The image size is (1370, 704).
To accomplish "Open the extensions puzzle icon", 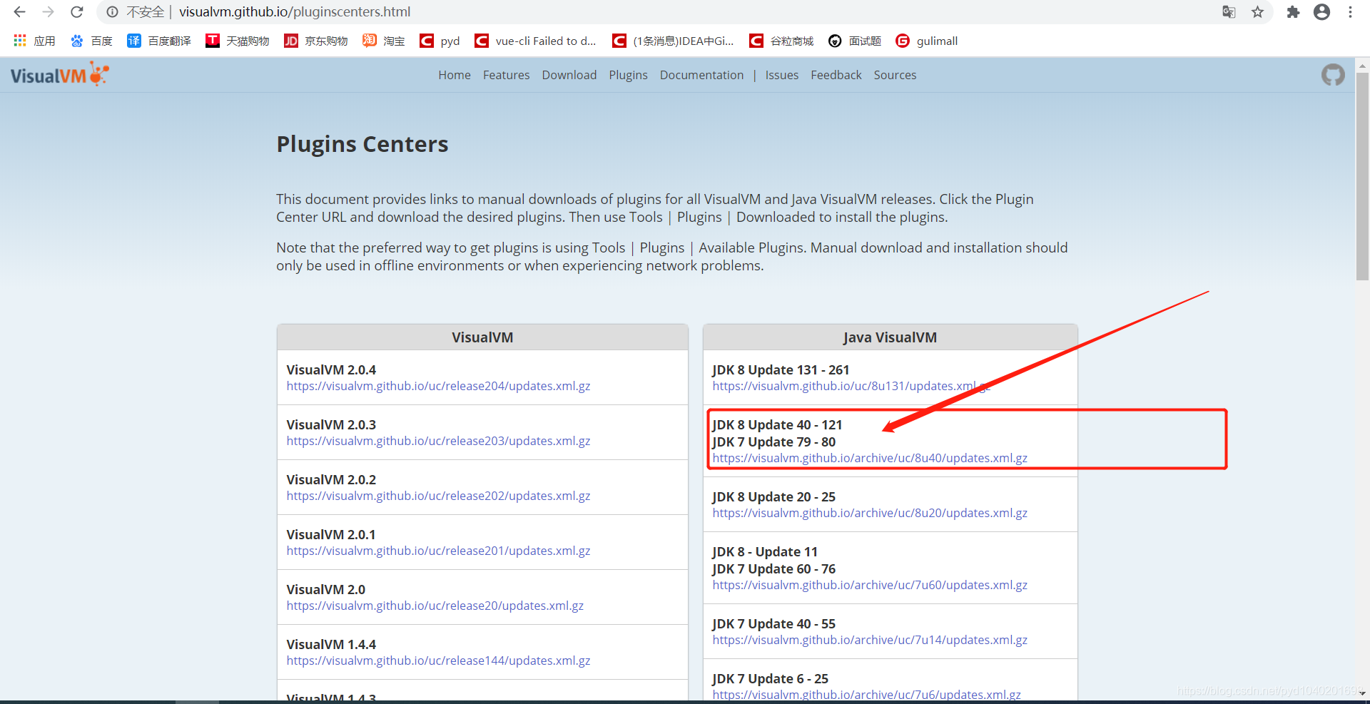I will (1293, 12).
